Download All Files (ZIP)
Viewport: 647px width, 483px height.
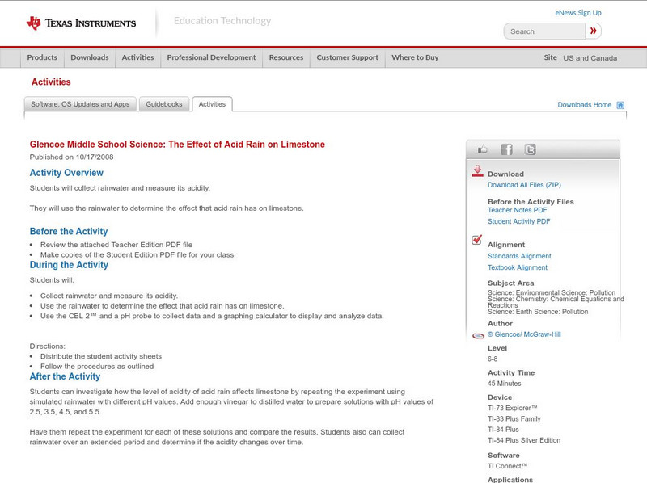pyautogui.click(x=524, y=185)
